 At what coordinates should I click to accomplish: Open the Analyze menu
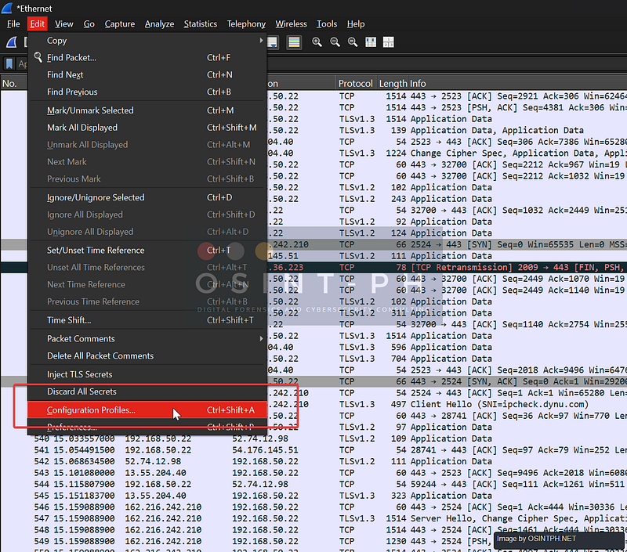point(159,24)
